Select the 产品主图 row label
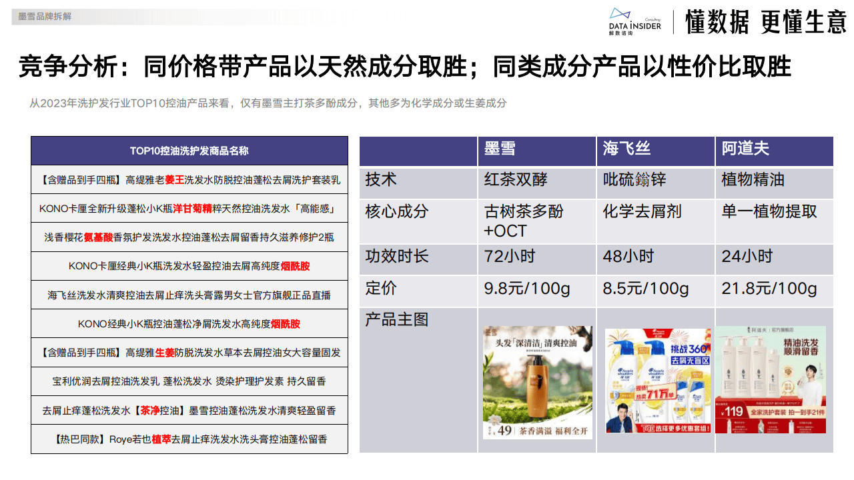 pos(418,380)
